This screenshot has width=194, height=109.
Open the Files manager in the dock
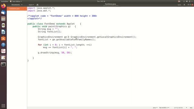pyautogui.click(x=3, y=19)
